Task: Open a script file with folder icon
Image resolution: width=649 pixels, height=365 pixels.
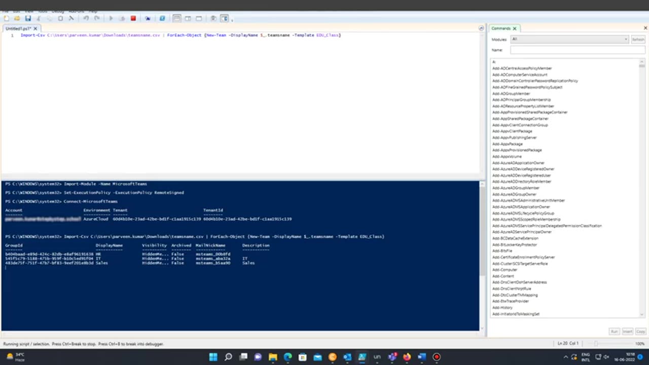Action: 17,18
